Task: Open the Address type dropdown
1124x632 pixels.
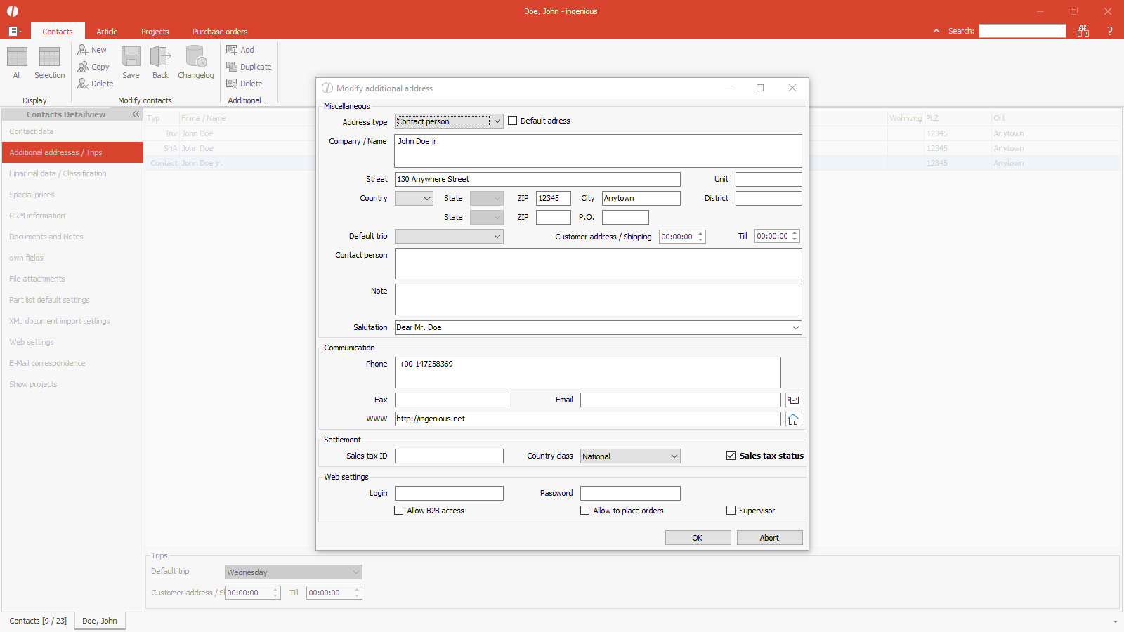Action: click(497, 121)
